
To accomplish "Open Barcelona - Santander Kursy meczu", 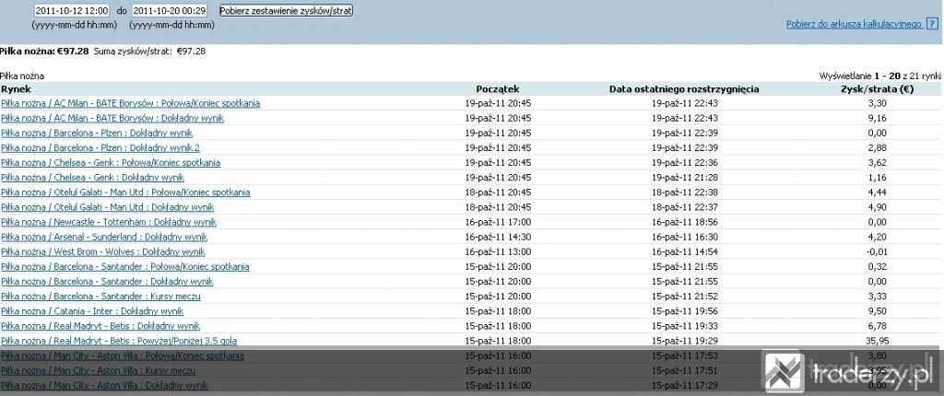I will (101, 297).
